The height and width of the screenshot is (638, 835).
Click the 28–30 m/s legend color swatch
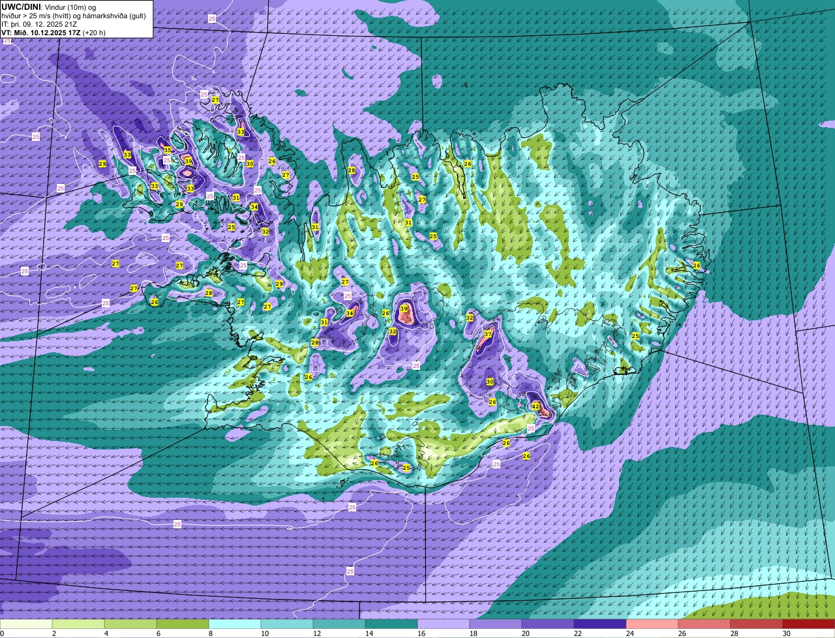tap(757, 624)
